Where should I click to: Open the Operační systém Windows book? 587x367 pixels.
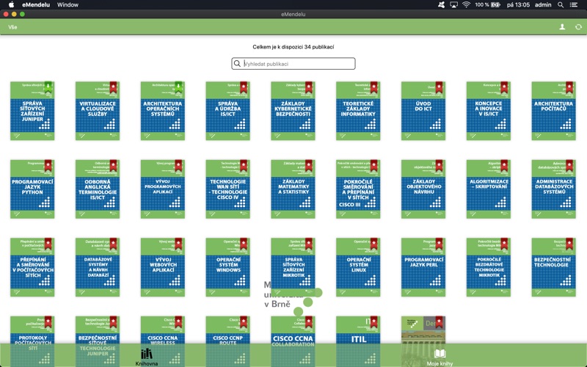point(227,267)
